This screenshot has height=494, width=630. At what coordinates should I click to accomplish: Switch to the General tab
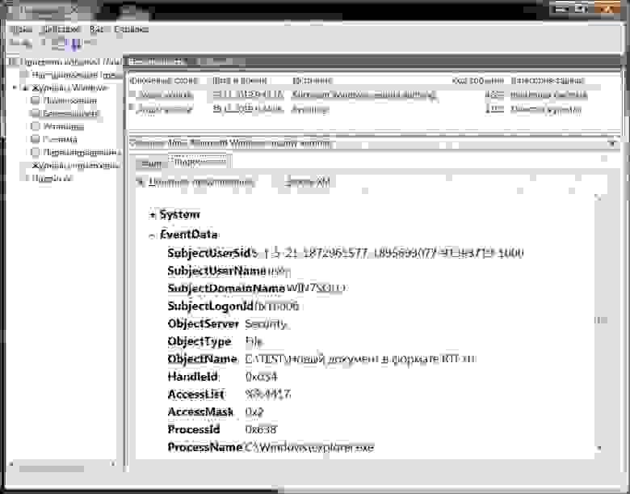(151, 163)
